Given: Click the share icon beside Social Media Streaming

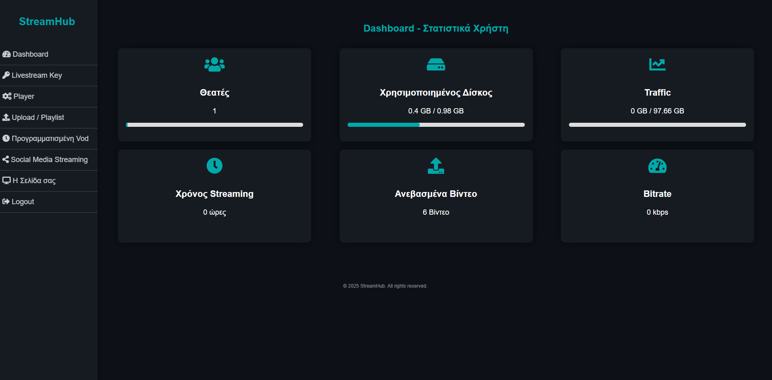Looking at the screenshot, I should 6,160.
